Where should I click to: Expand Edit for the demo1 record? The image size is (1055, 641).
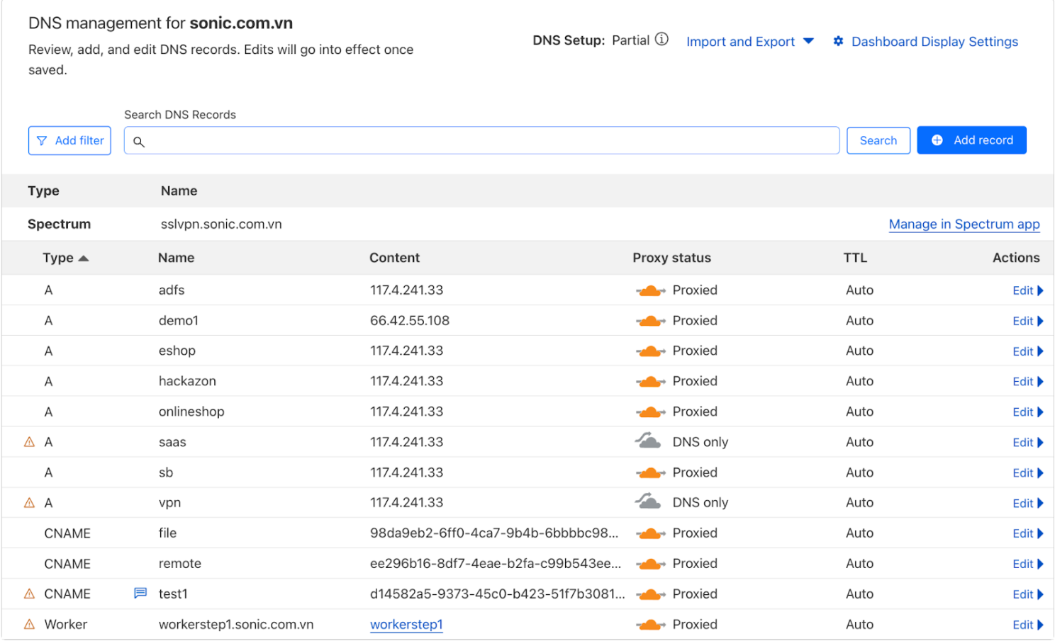[1027, 321]
